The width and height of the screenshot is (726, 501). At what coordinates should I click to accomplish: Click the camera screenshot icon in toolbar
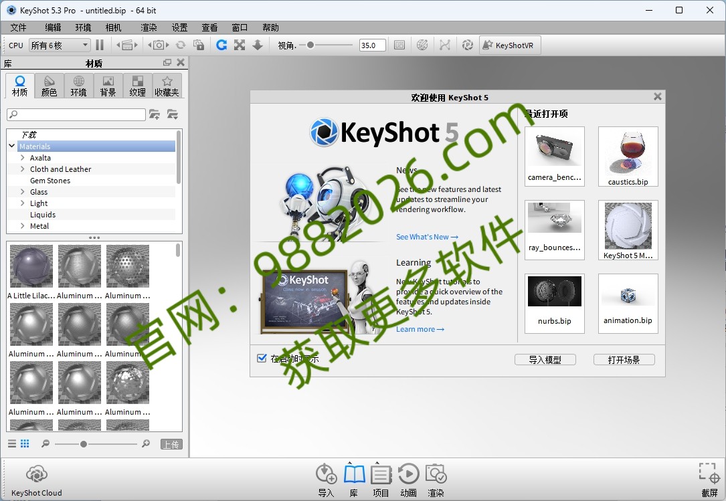coord(159,45)
